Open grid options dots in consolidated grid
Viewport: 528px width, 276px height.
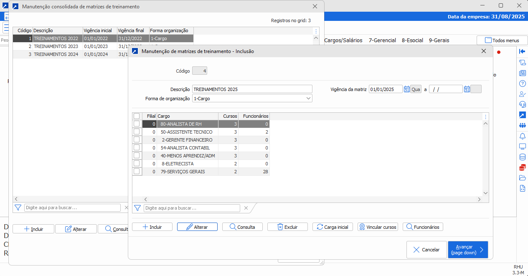click(316, 31)
